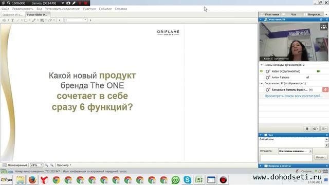
Task: Open Mail.ru Agent from the taskbar
Action: click(x=175, y=180)
